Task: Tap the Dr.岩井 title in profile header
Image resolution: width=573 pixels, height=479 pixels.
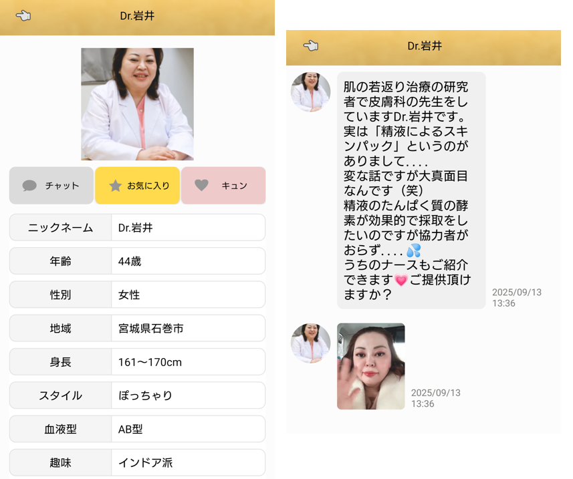Action: click(x=137, y=16)
